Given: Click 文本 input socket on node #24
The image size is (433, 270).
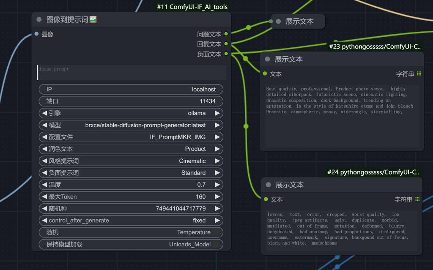Looking at the screenshot, I should pyautogui.click(x=266, y=199).
